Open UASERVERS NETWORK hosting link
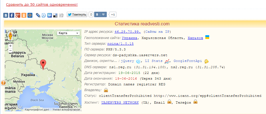 (x=120, y=103)
